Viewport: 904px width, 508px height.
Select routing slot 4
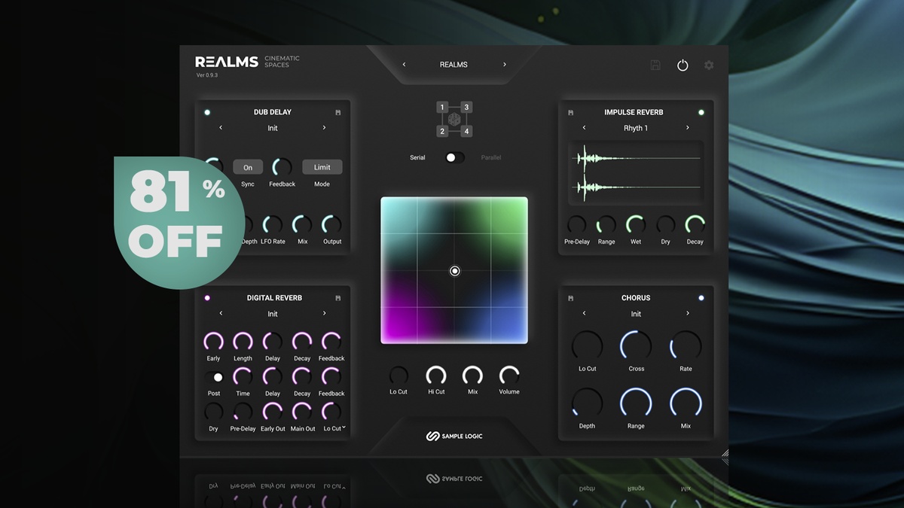466,132
